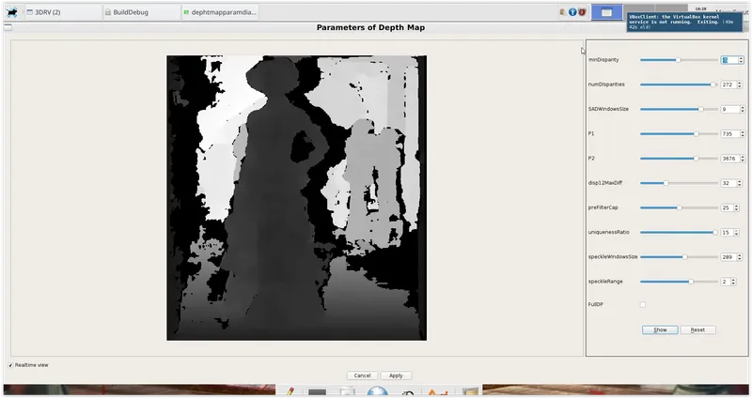Click the speckleWindowsSize slider handle
Screen dimensions: 752x398
pyautogui.click(x=685, y=257)
